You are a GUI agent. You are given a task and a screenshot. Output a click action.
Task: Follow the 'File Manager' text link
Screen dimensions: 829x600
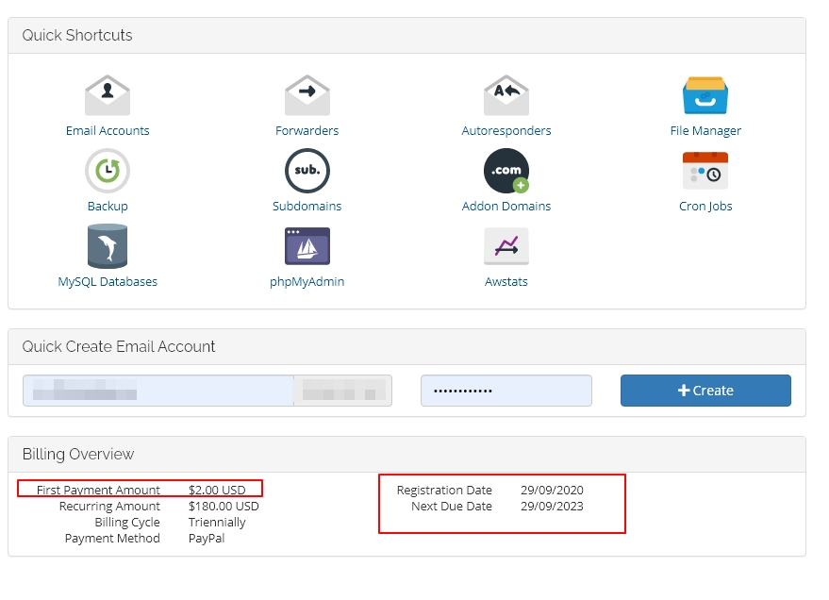click(705, 131)
